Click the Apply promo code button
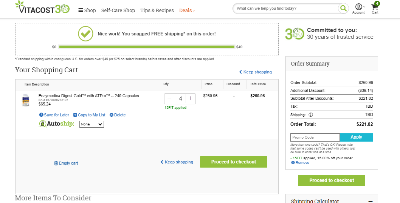400x203 pixels. tap(357, 137)
